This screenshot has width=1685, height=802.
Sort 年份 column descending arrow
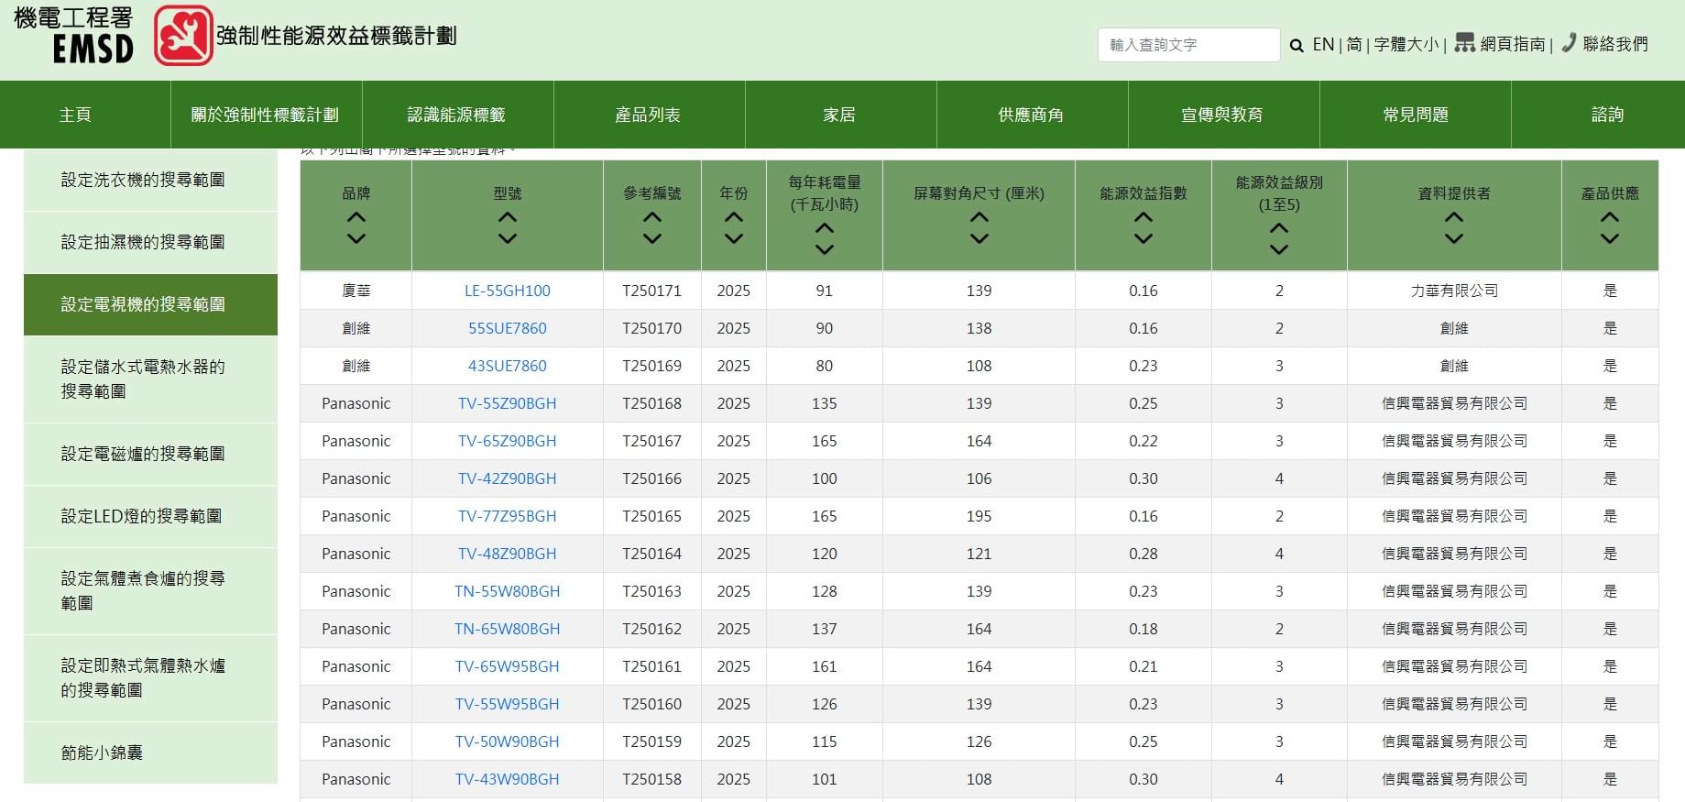(734, 238)
